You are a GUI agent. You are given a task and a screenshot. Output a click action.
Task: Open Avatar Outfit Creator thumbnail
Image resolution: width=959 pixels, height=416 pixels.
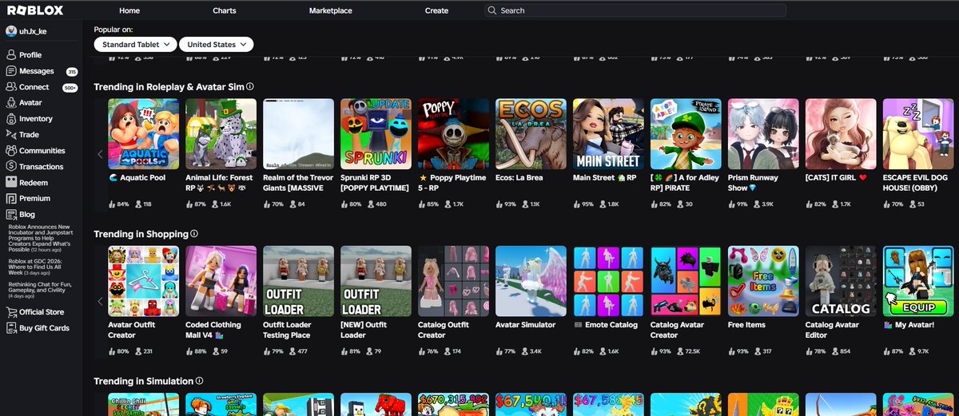point(144,281)
